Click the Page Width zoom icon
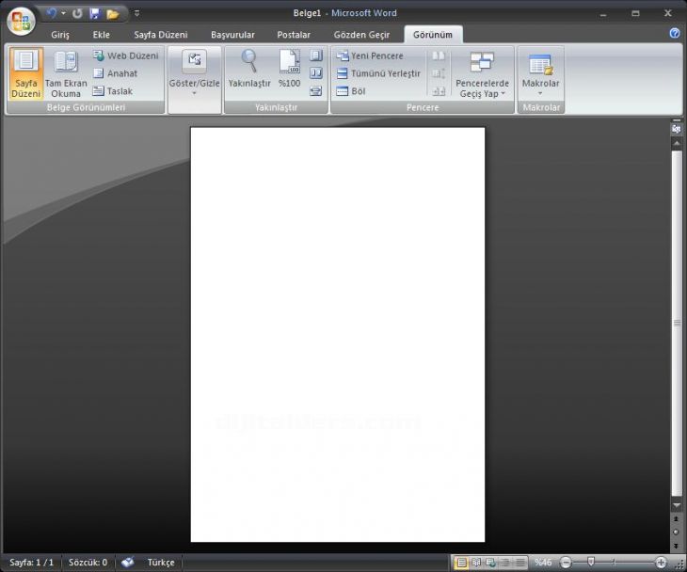 [x=316, y=91]
